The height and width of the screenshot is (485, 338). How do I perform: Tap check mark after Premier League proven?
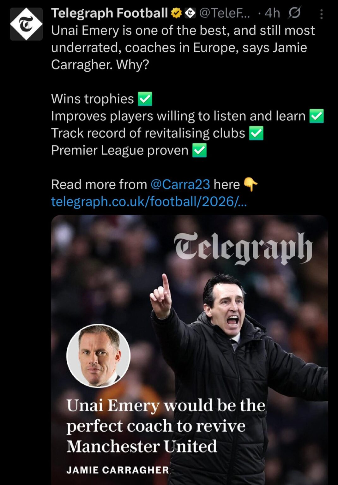pyautogui.click(x=200, y=150)
